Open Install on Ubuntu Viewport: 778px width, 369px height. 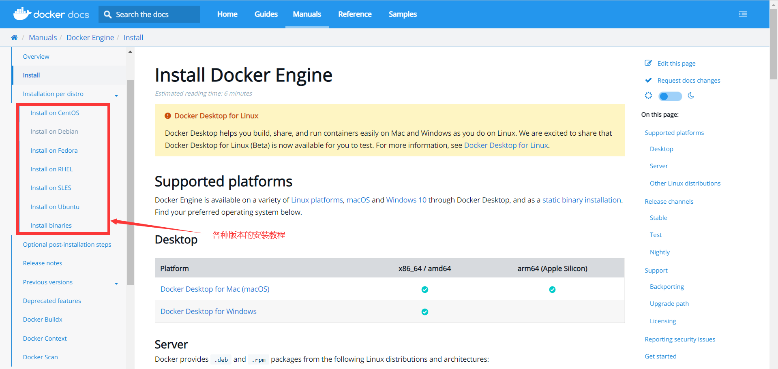[55, 207]
